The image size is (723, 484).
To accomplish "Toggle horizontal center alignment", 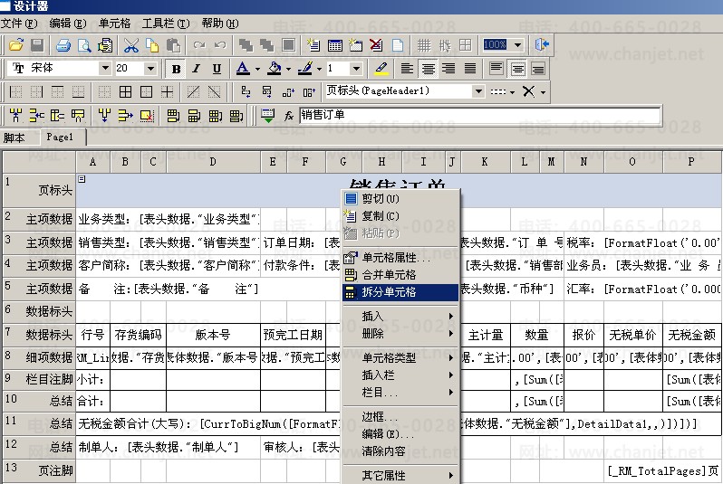I will (x=429, y=69).
